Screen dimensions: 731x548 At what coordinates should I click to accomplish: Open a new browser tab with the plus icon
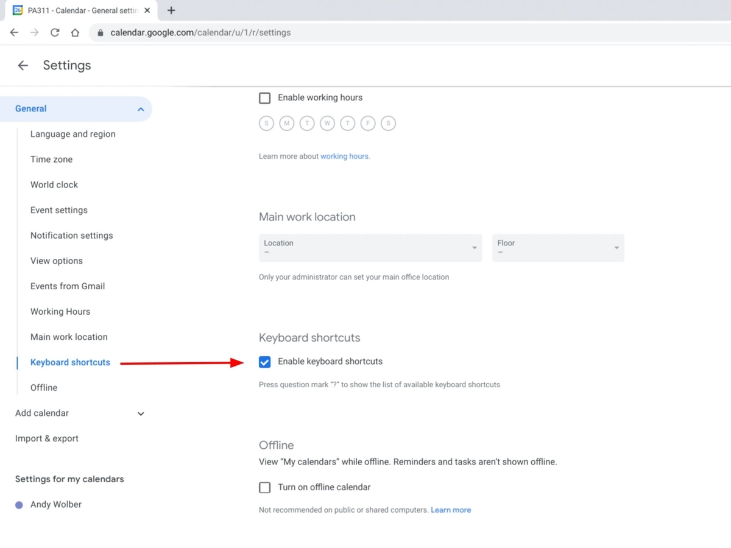[x=171, y=10]
